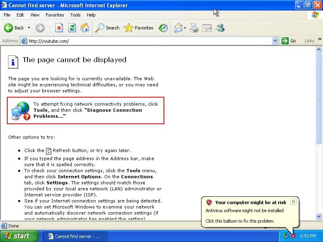The image size is (323, 242).
Task: Open the Search pane with magnifier
Action: [107, 28]
